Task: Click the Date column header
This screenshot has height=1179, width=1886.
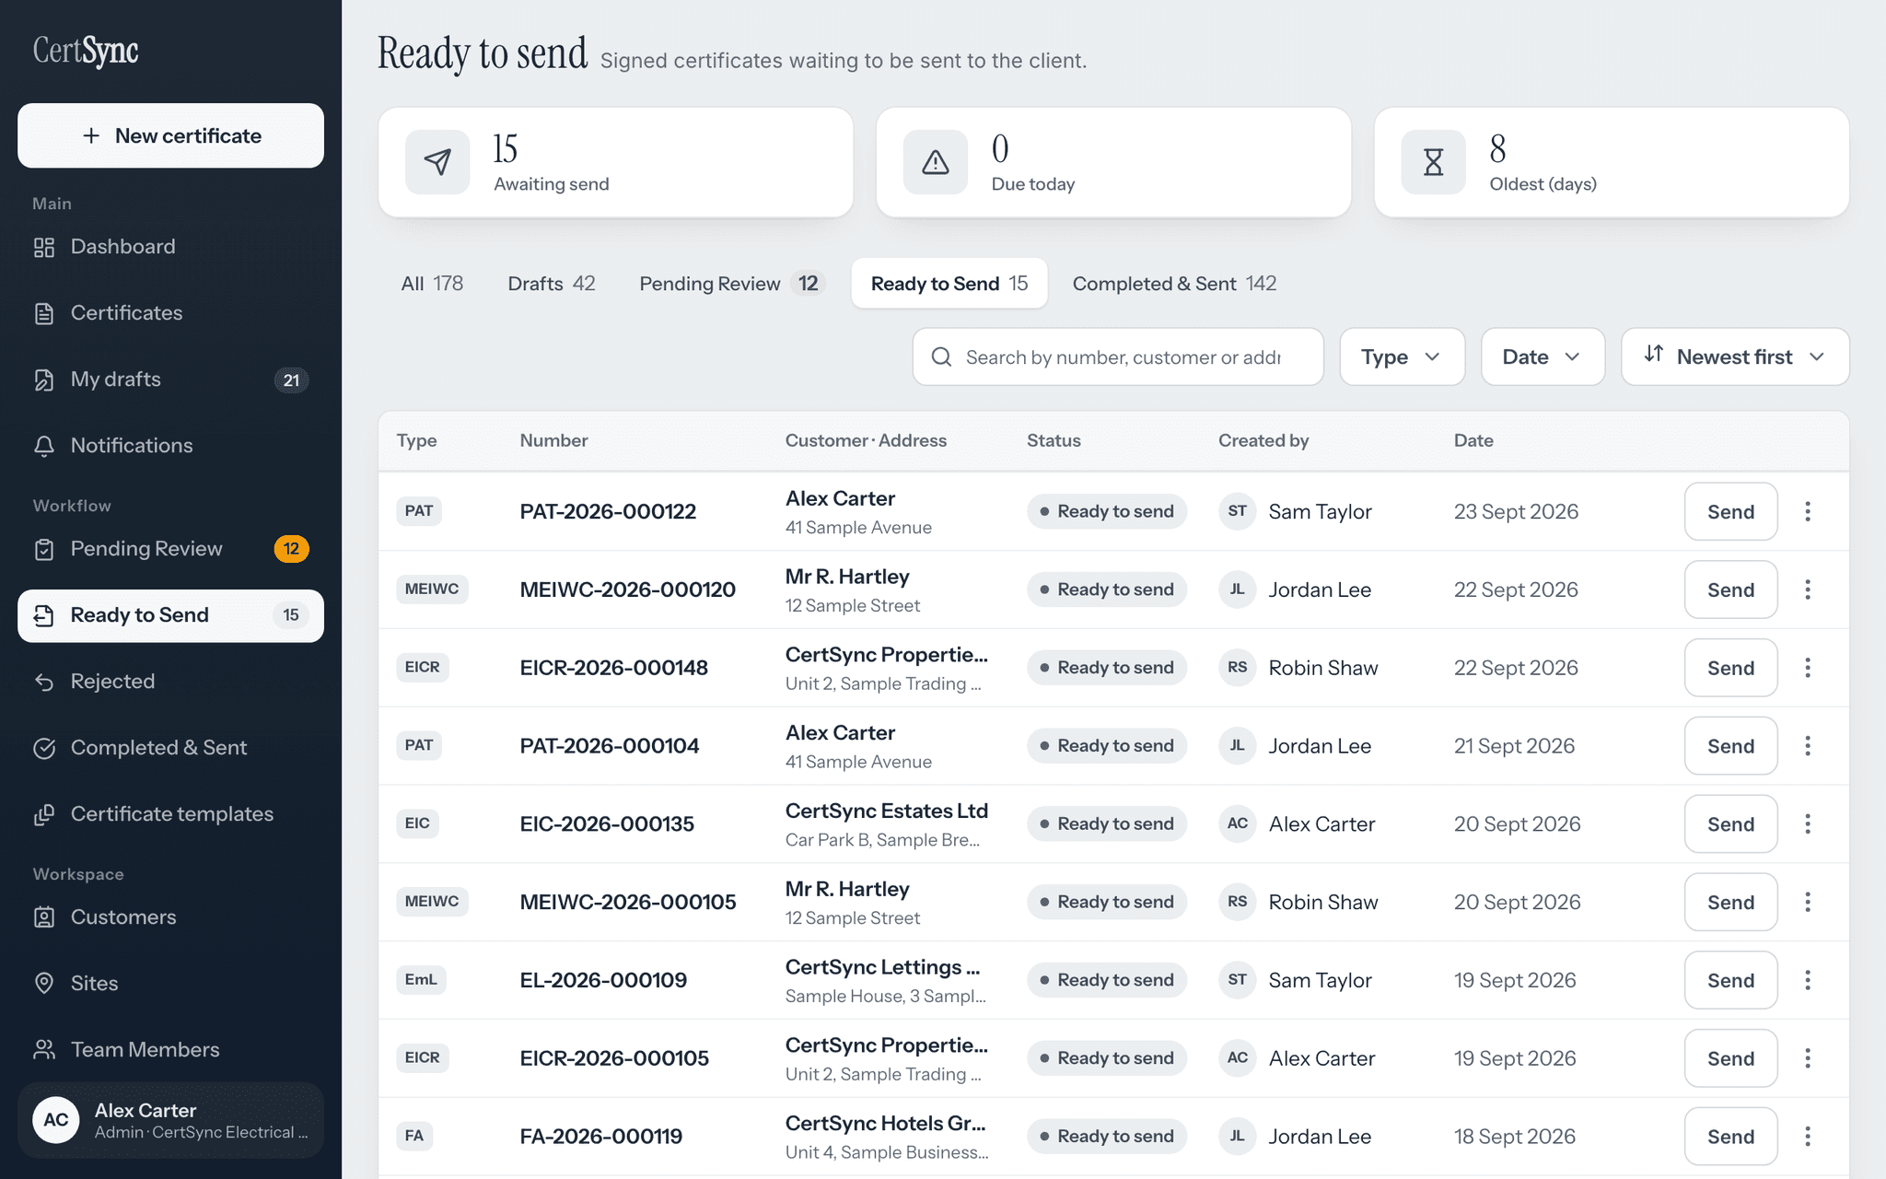Action: tap(1473, 440)
